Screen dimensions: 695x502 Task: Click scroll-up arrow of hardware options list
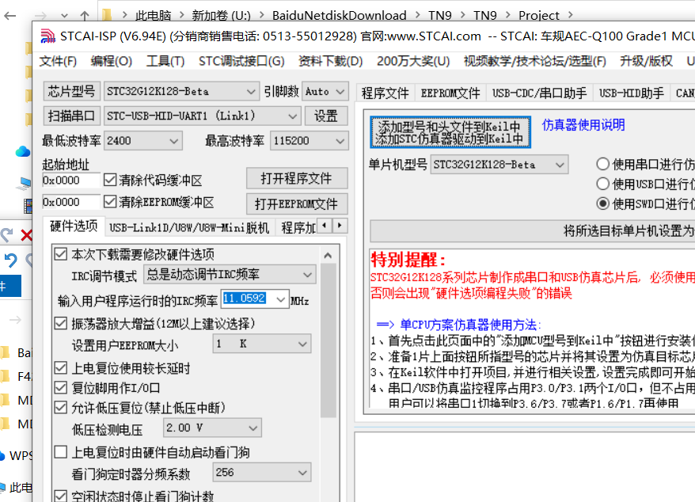tap(328, 256)
